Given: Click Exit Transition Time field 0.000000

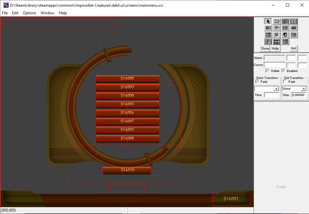Looking at the screenshot, I should 299,95.
